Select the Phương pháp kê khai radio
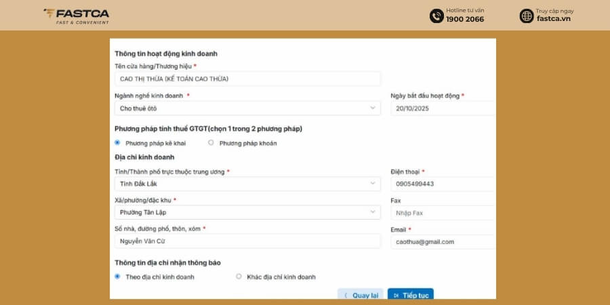The height and width of the screenshot is (305, 610). [117, 143]
